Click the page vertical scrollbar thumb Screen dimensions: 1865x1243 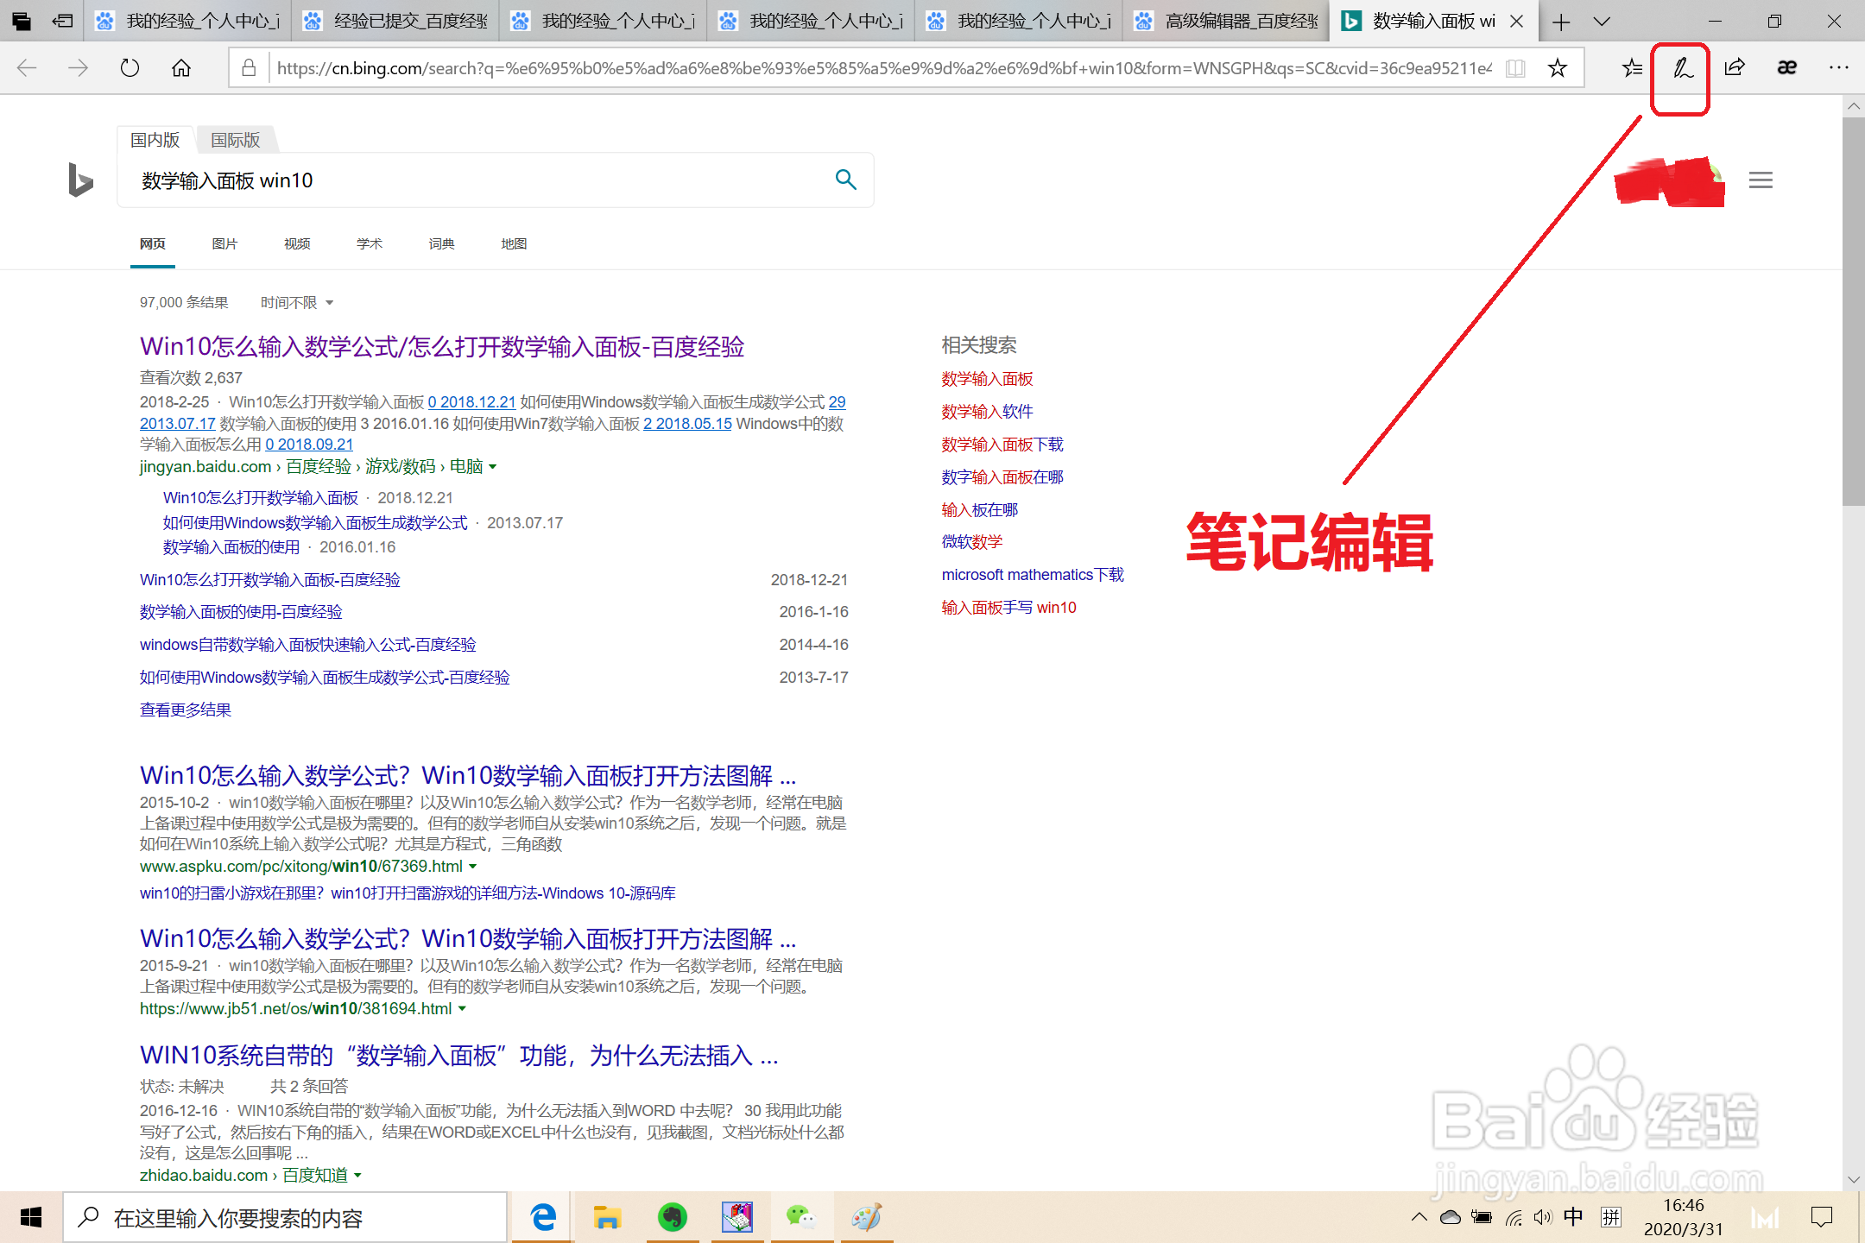click(1853, 311)
